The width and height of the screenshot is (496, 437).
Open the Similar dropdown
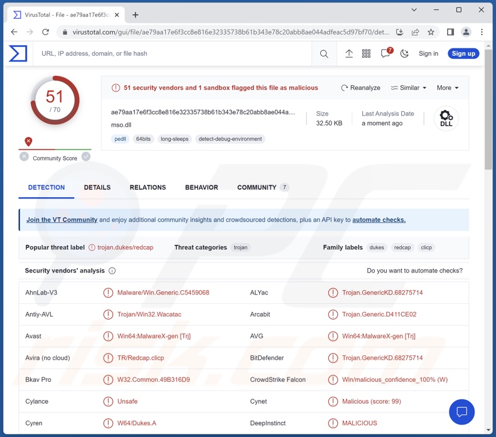(409, 88)
